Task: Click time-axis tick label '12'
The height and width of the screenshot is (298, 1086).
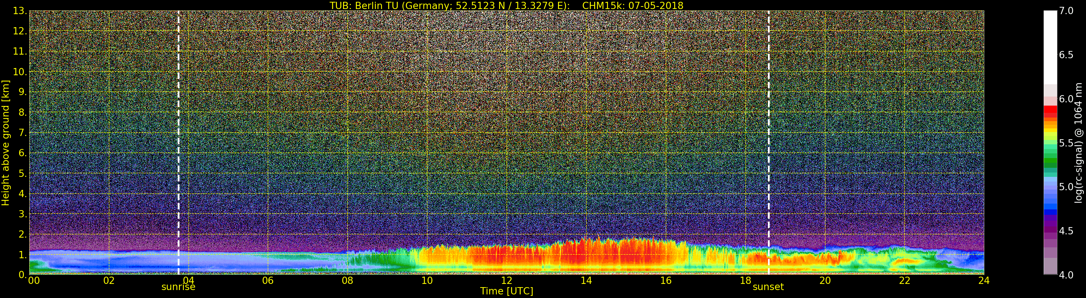Action: tap(507, 281)
